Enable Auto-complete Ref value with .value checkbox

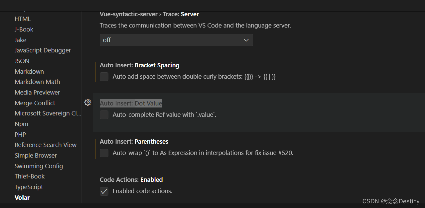104,115
